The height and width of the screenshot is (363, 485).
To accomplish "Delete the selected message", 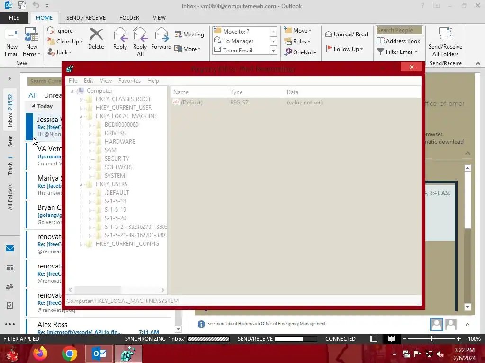I will point(96,39).
